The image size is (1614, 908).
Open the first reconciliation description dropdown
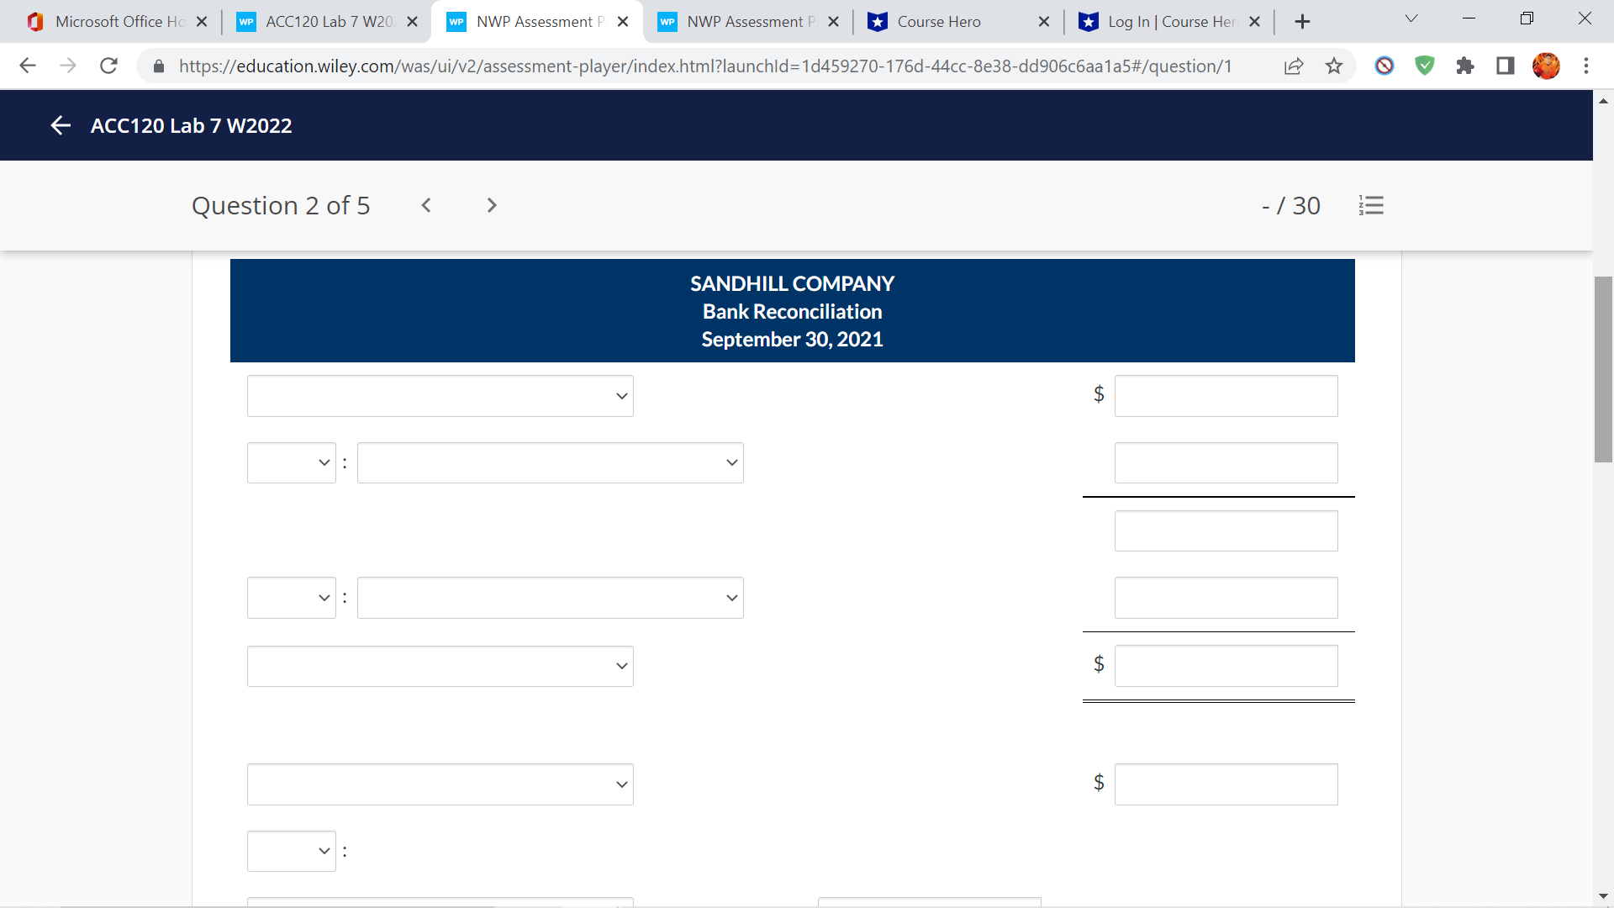(440, 395)
